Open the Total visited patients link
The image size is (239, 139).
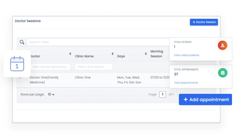pyautogui.click(x=187, y=55)
